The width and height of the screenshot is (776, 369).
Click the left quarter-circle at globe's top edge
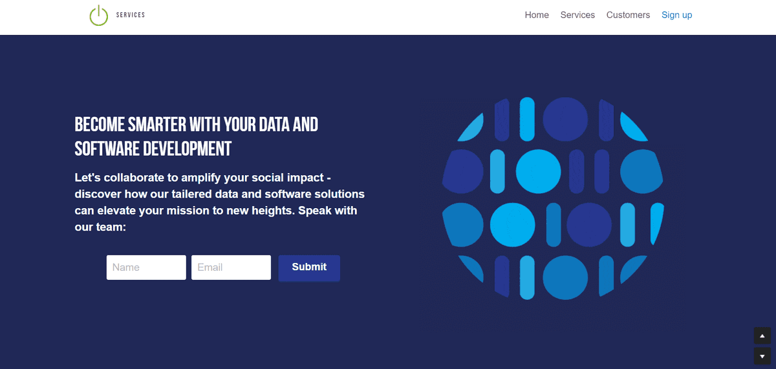click(473, 128)
